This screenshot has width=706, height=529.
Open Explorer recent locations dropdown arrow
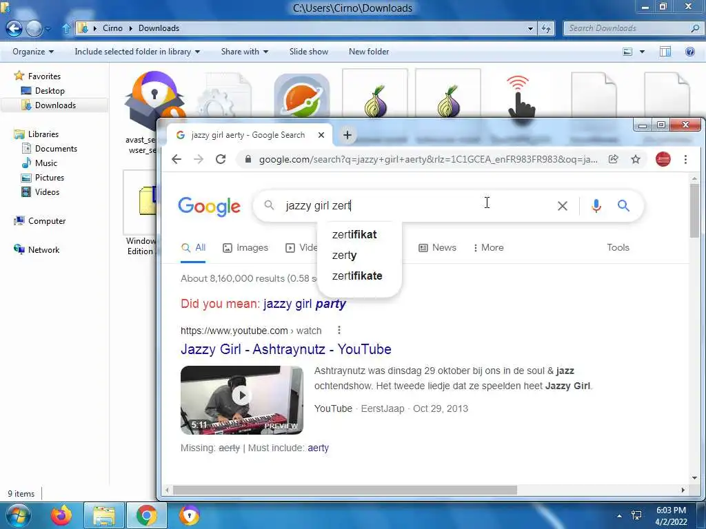48,29
